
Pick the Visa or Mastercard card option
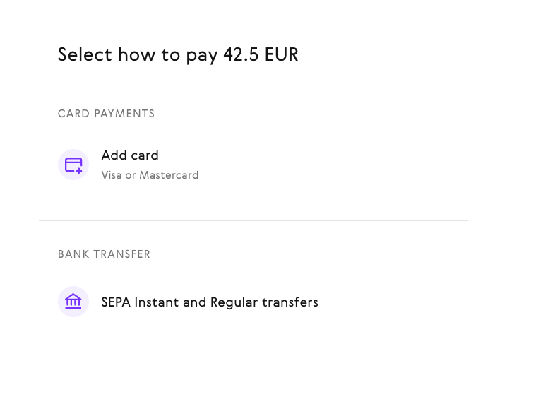(x=253, y=165)
